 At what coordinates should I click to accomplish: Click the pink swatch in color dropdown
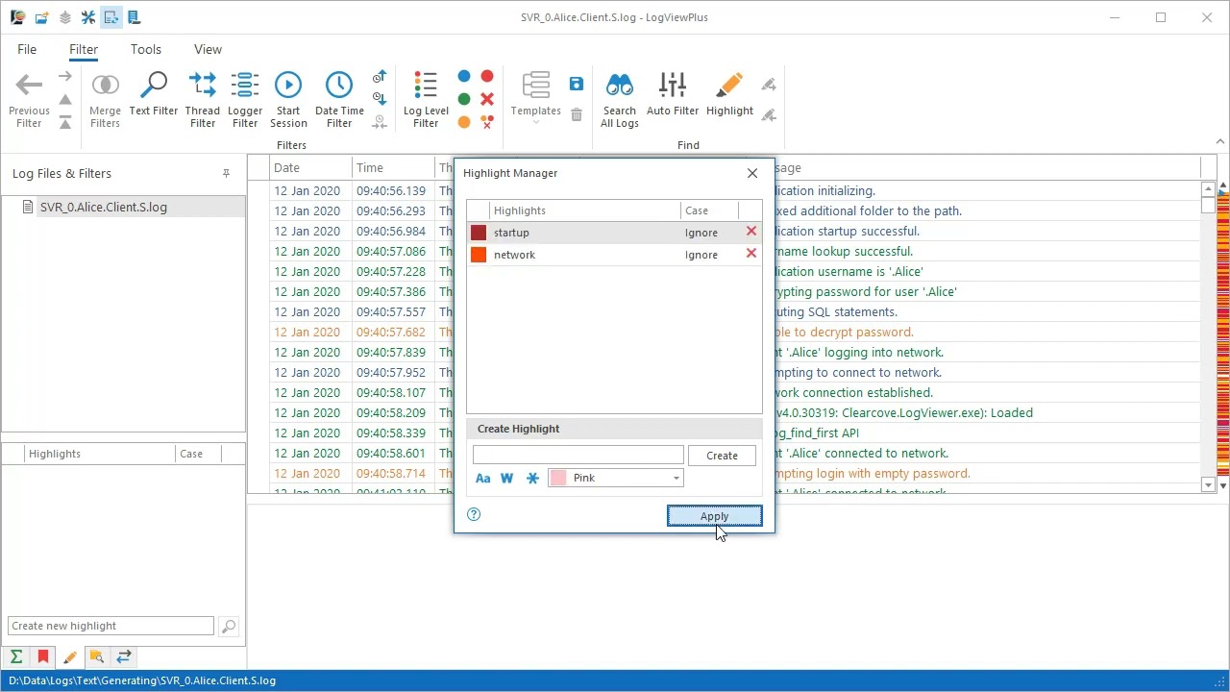(x=558, y=478)
